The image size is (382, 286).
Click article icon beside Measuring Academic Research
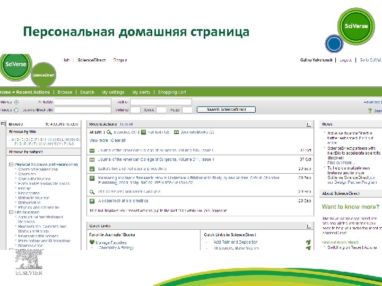(92, 178)
